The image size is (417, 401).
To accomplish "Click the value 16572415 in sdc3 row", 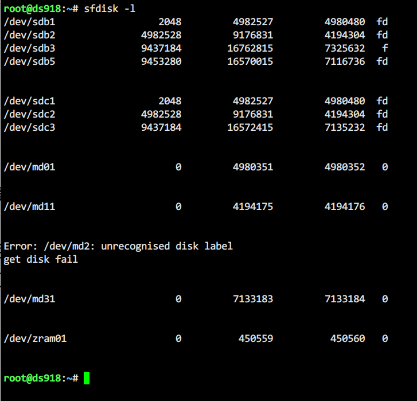I will pyautogui.click(x=250, y=127).
